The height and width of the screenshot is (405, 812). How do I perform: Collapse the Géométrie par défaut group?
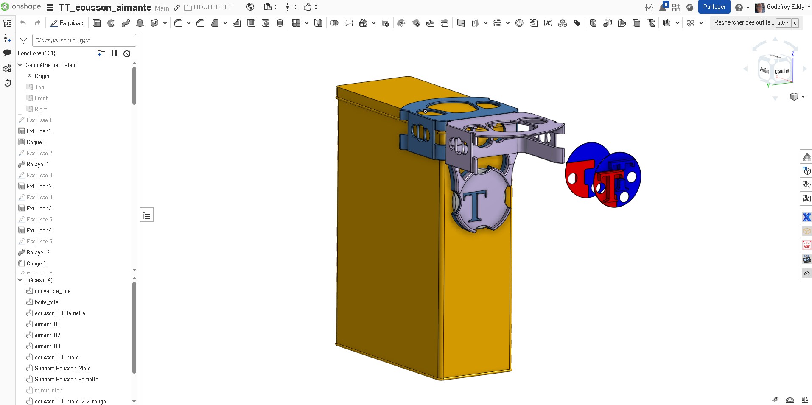(20, 65)
